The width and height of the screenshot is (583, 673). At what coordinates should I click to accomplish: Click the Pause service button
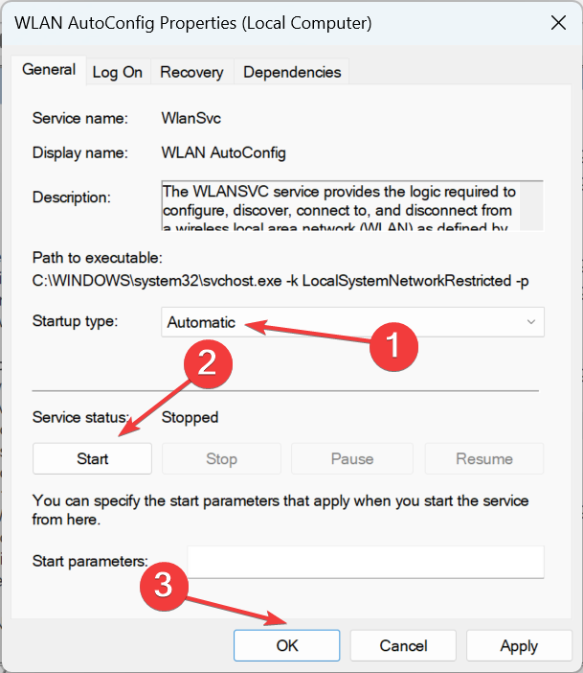[x=351, y=458]
